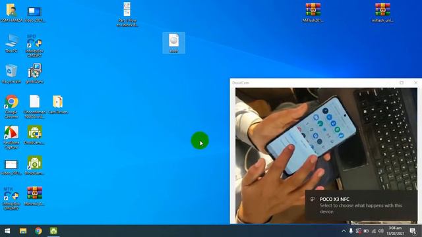Click the DroidCam video preview area

click(326, 155)
